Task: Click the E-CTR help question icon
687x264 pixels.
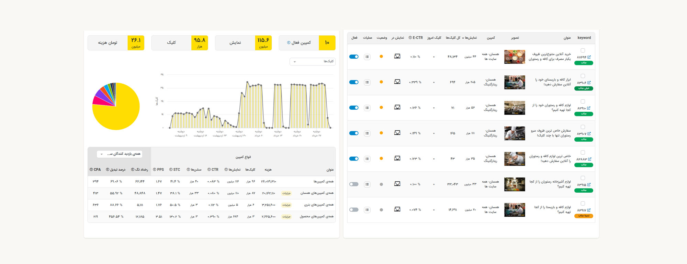Action: 410,38
